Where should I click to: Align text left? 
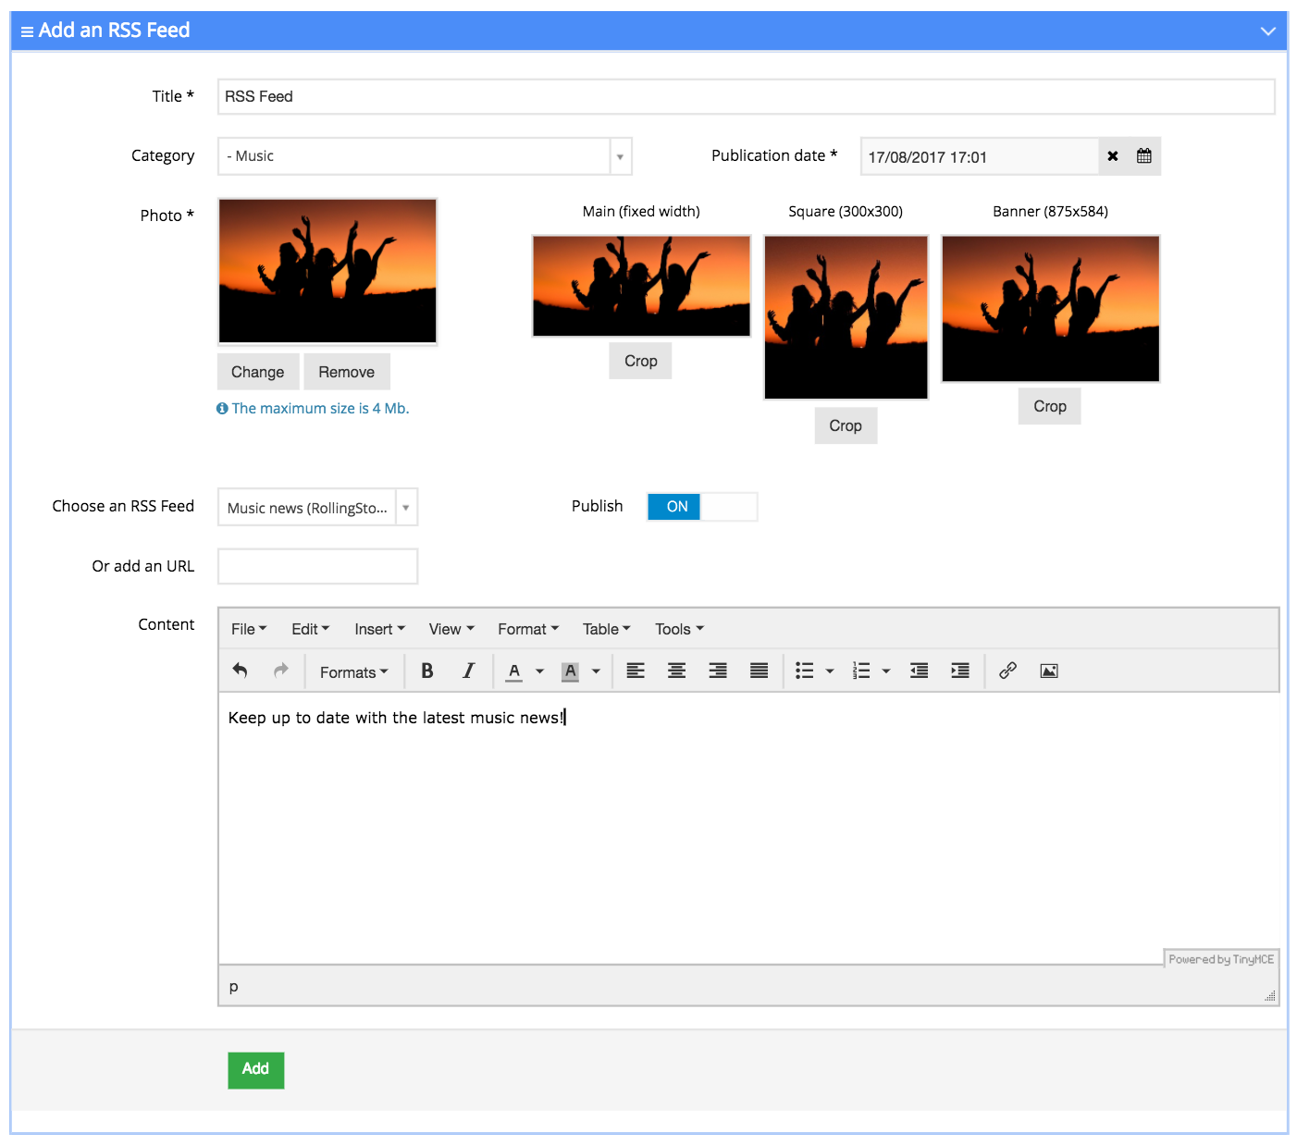[x=636, y=671]
